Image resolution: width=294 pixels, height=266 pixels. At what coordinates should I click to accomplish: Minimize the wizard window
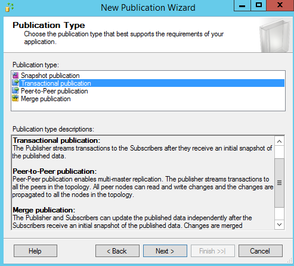click(x=242, y=5)
